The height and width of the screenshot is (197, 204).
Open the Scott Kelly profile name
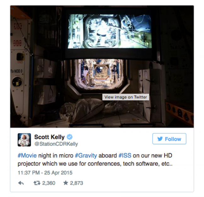point(49,137)
